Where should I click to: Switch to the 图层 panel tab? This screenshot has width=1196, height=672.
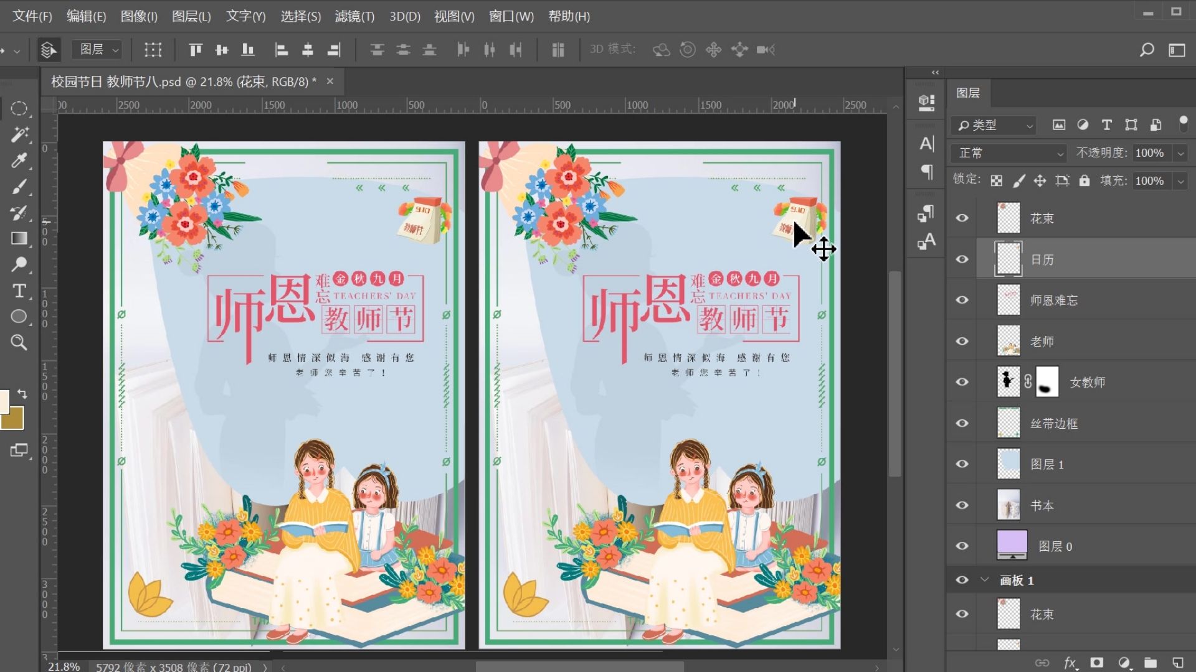(x=967, y=93)
